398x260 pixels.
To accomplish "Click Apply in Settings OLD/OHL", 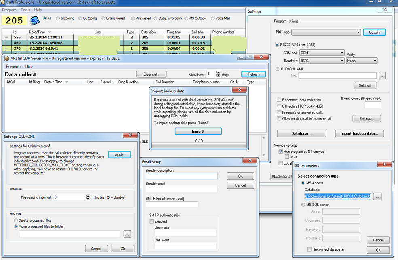I will (x=119, y=155).
